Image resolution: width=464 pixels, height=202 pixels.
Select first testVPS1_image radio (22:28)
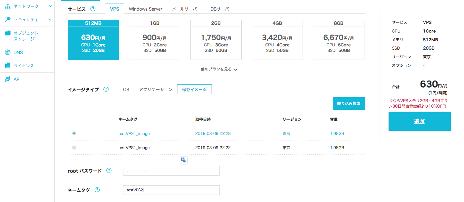(74, 133)
